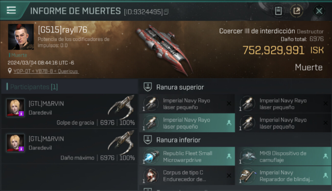
Task: Select the highlighted Imperial Navy Rayo láser
Action: [x=187, y=123]
